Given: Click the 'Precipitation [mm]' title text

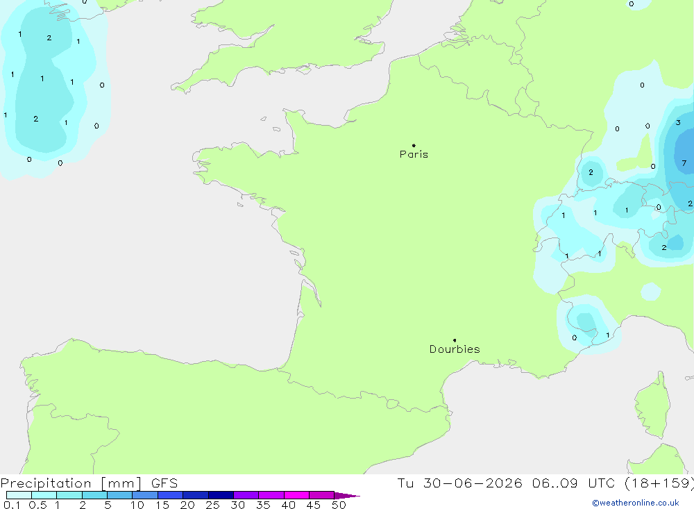Looking at the screenshot, I should click(x=71, y=483).
